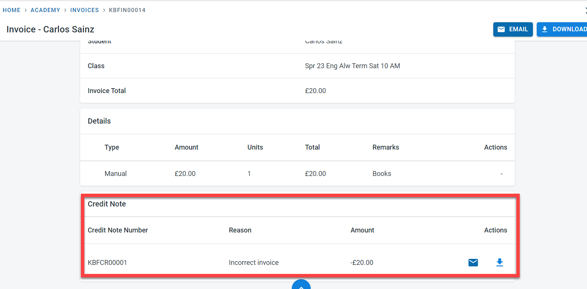
Task: Click Amount header in Credit Note table
Action: (362, 230)
